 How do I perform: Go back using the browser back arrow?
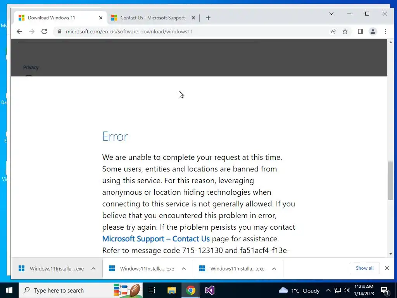coord(19,31)
